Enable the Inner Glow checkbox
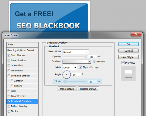The image size is (146, 116). coord(9,71)
